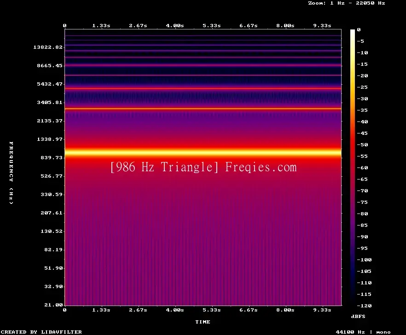Click -60 on the dBFS scale
Viewport: 406px width, 335px height.
click(362, 168)
